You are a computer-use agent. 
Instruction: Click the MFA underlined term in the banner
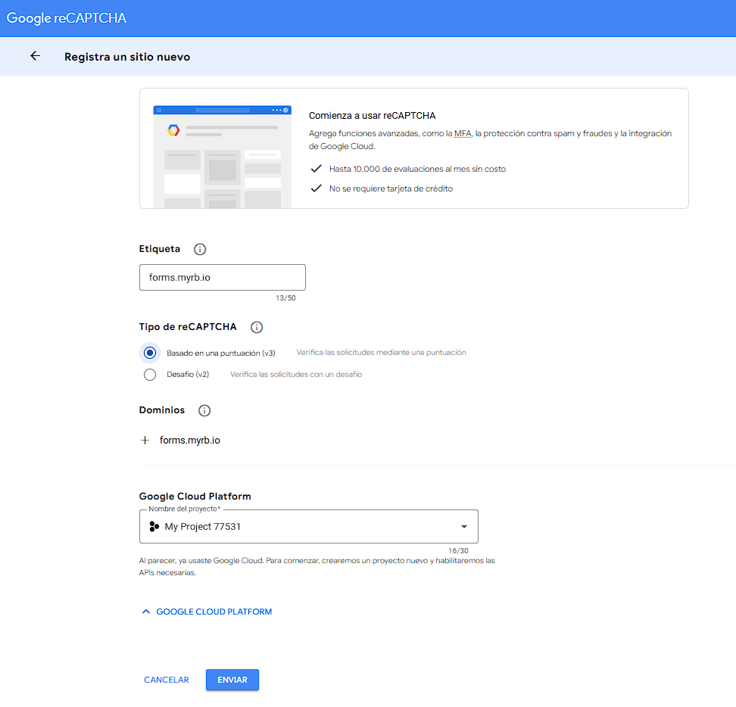point(463,134)
